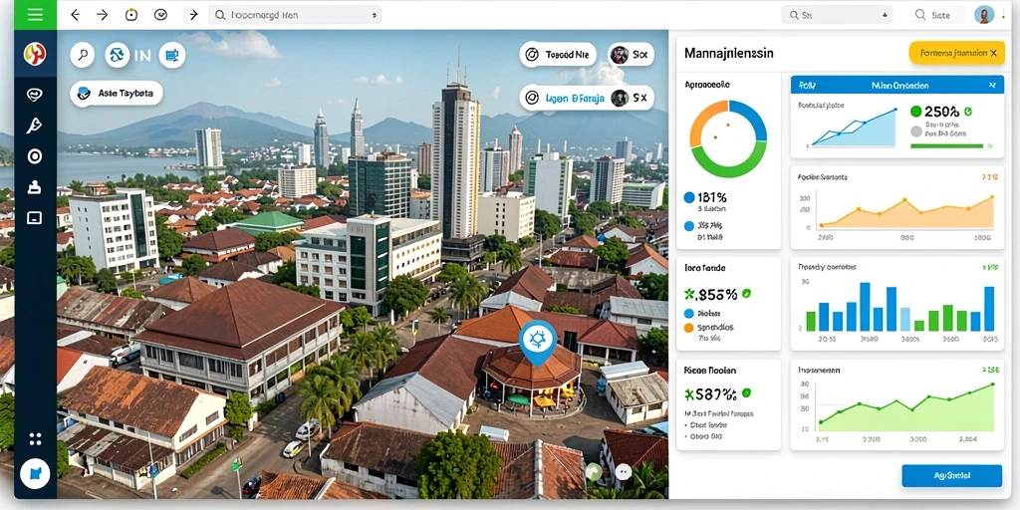This screenshot has width=1020, height=510.
Task: Click the blue button at the panel bottom right
Action: 951,475
